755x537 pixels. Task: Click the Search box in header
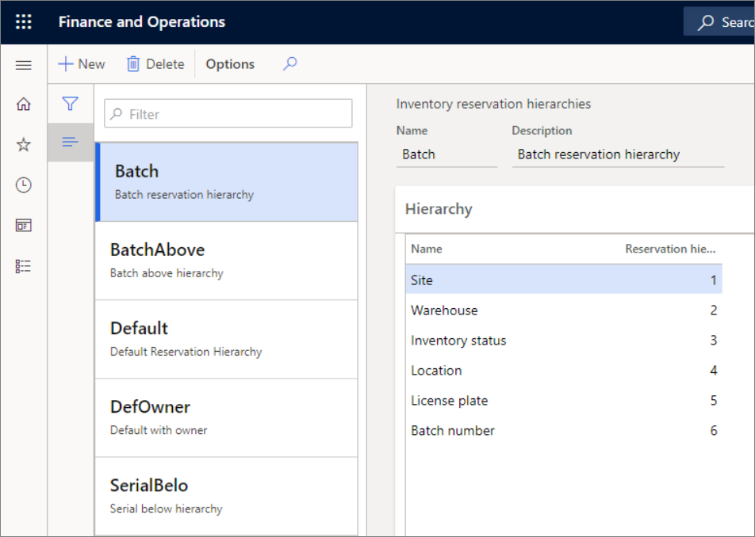[719, 21]
